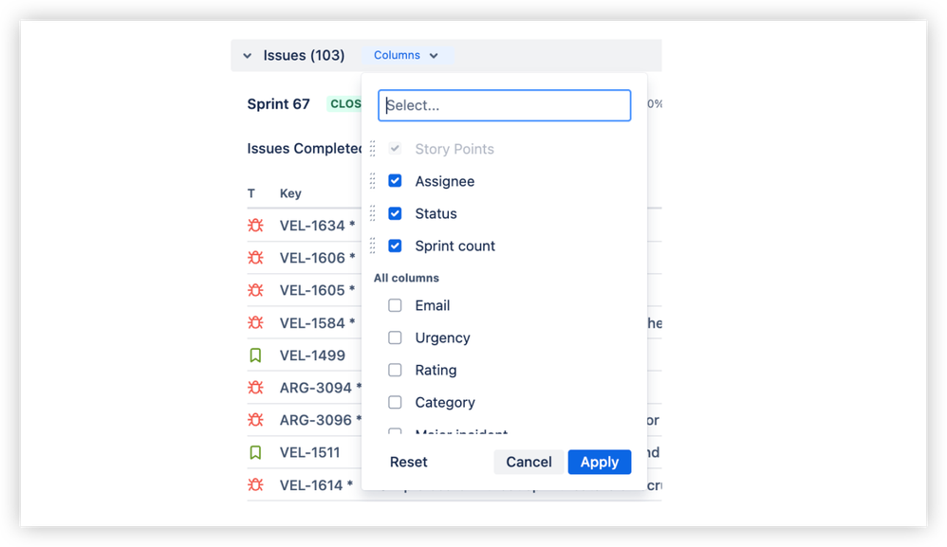Click the drag handle beside Sprint count
The image size is (947, 547).
point(373,245)
